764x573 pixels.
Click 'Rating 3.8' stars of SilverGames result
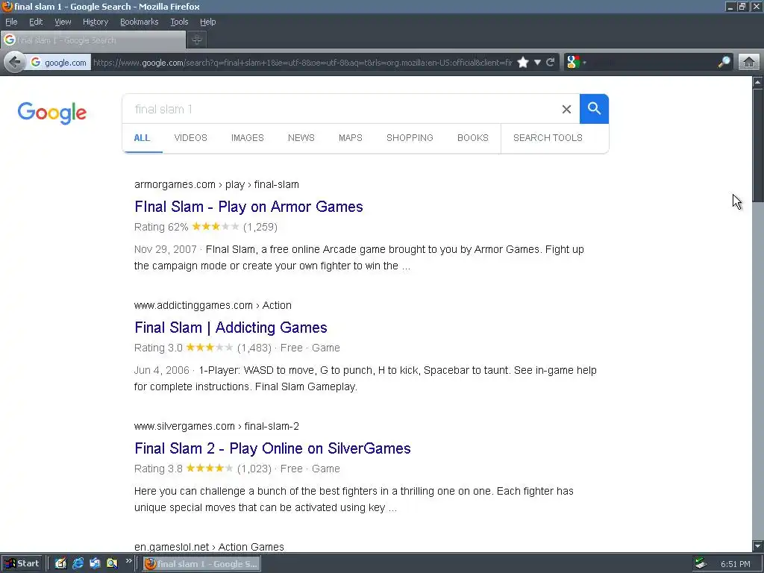(x=210, y=469)
